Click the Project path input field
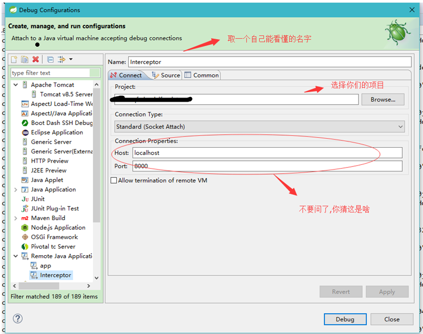This screenshot has height=334, width=423. click(236, 100)
